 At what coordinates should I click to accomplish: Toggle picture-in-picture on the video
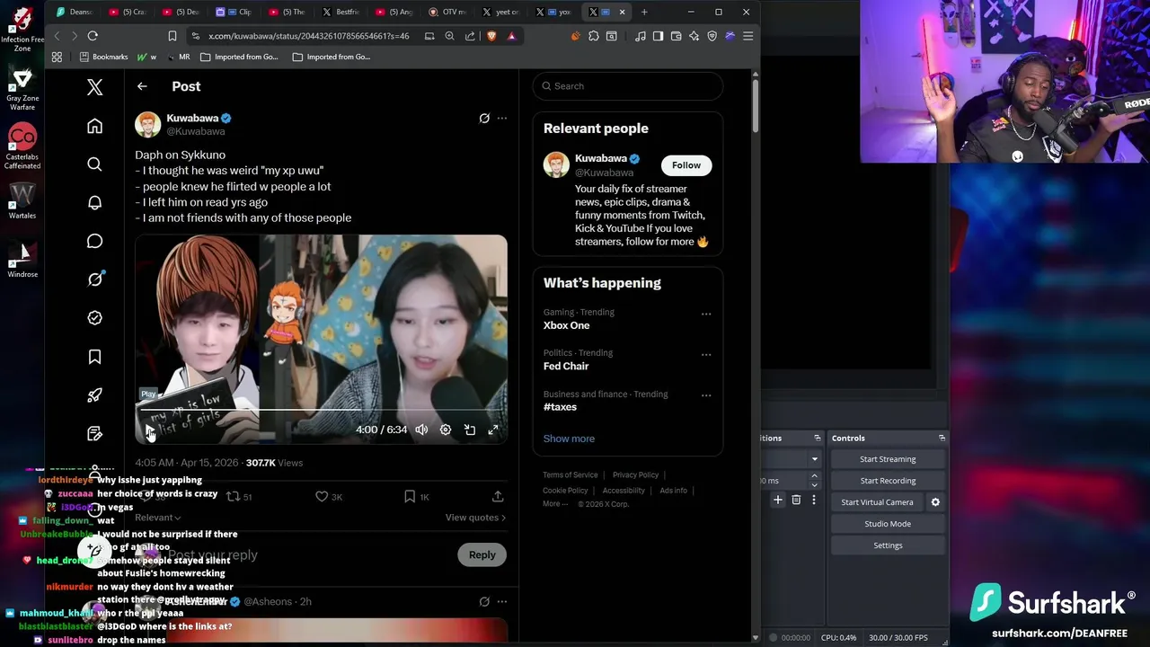[x=470, y=430]
